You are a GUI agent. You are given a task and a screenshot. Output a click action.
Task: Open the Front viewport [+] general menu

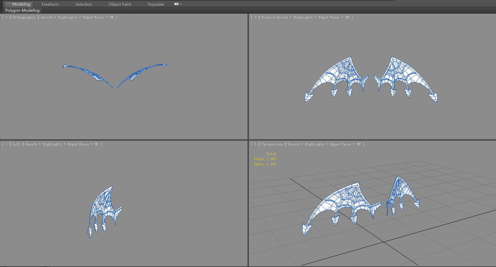pyautogui.click(x=255, y=17)
